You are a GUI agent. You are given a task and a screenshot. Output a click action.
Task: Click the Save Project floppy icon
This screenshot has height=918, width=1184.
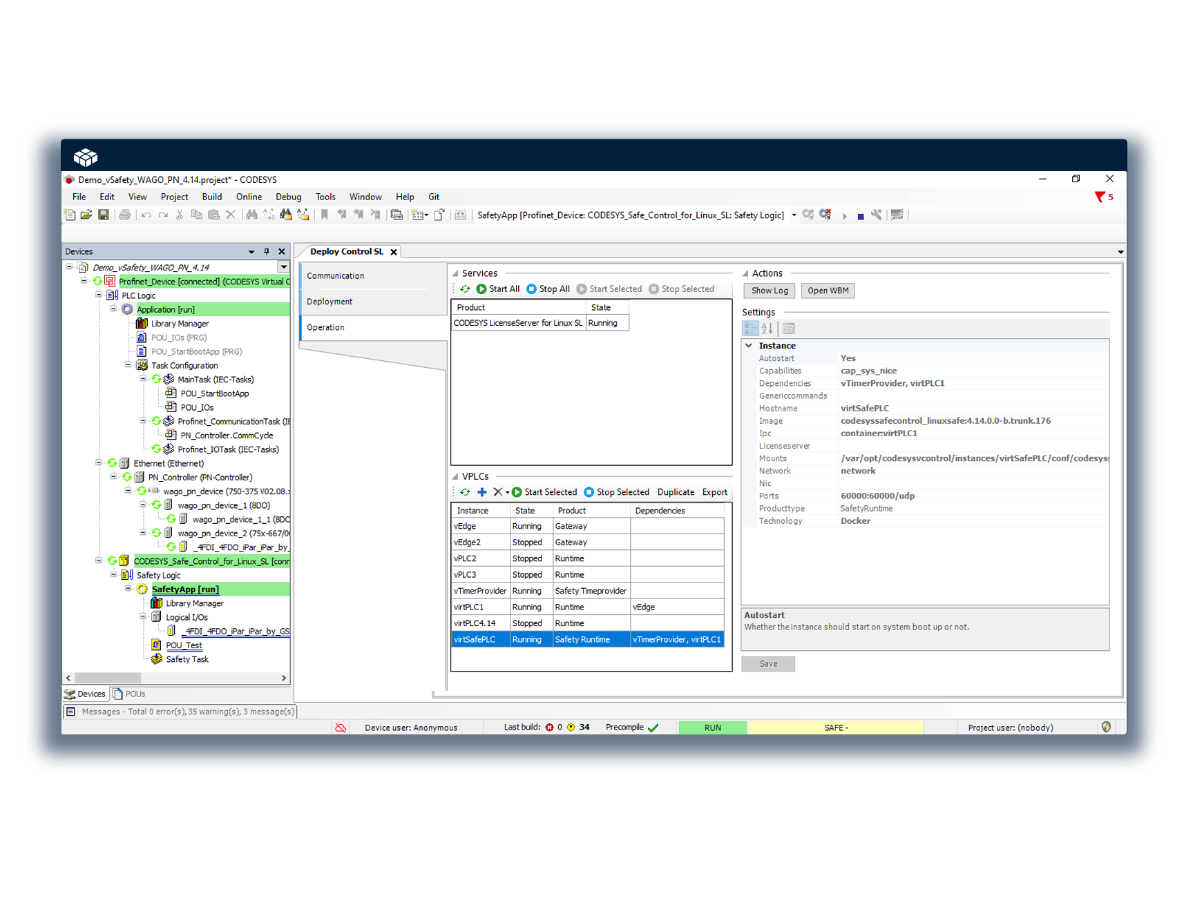coord(104,215)
